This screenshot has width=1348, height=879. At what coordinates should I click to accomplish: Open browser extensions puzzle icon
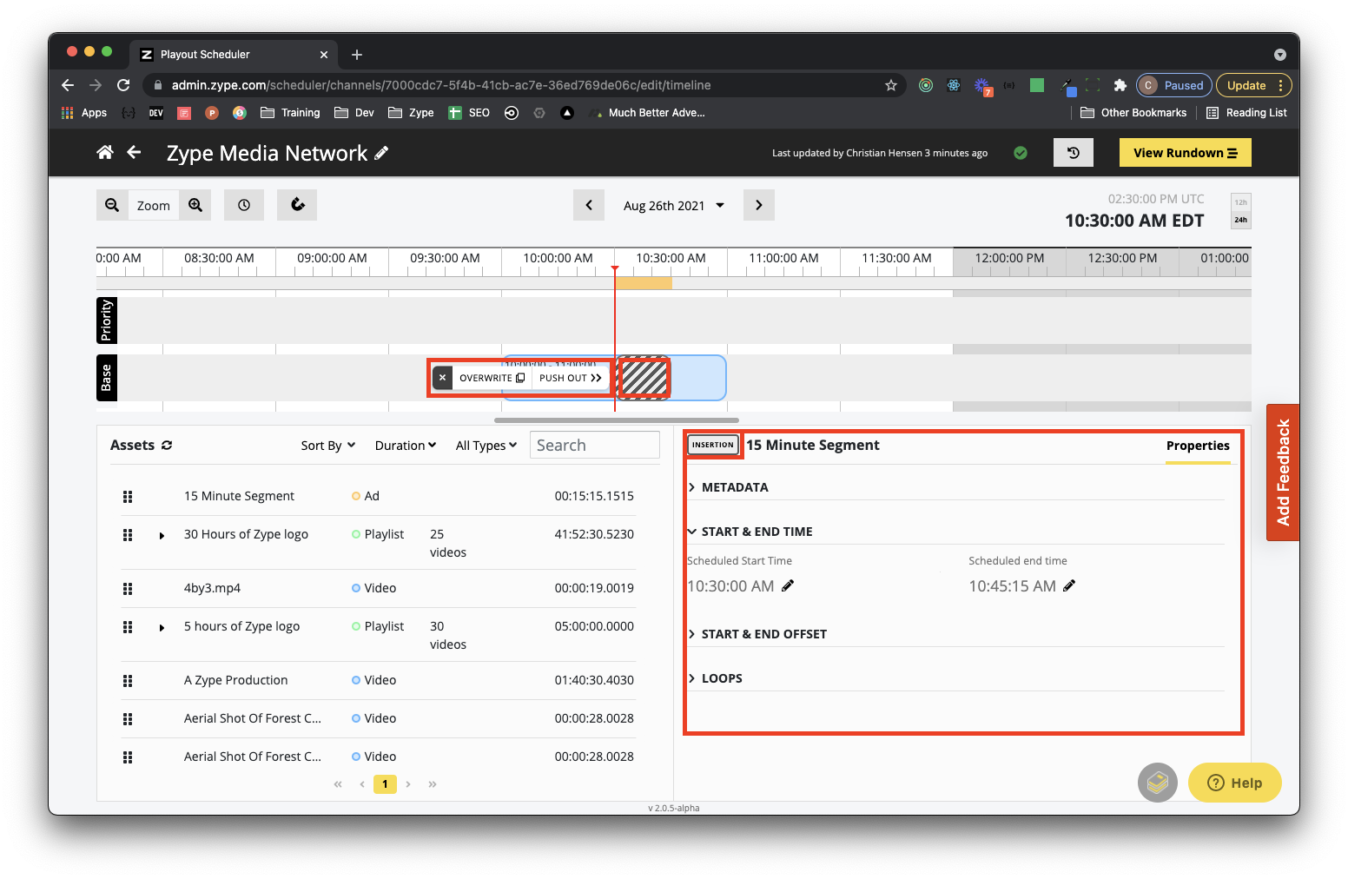tap(1120, 85)
